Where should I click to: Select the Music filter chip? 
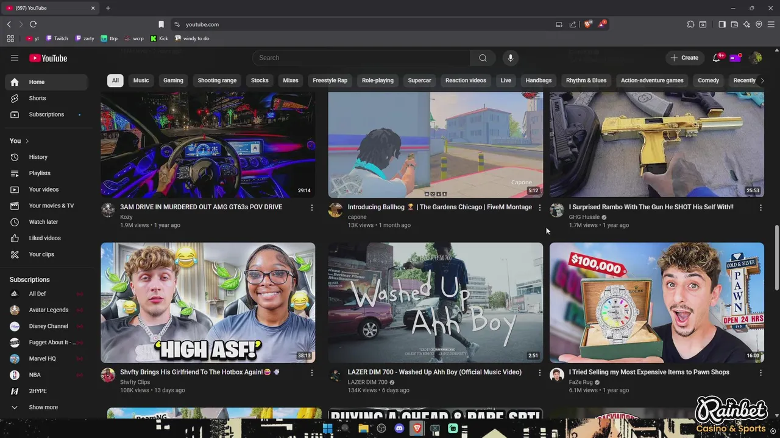coord(141,80)
